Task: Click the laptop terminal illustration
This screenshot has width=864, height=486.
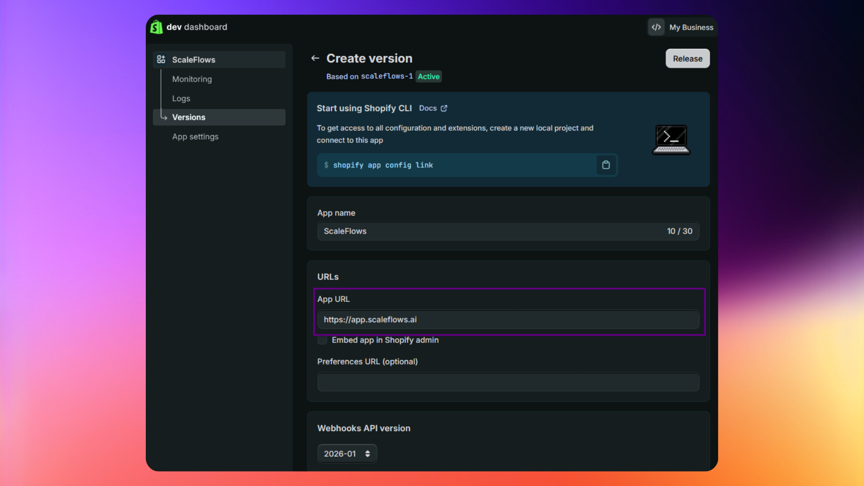Action: pos(671,139)
